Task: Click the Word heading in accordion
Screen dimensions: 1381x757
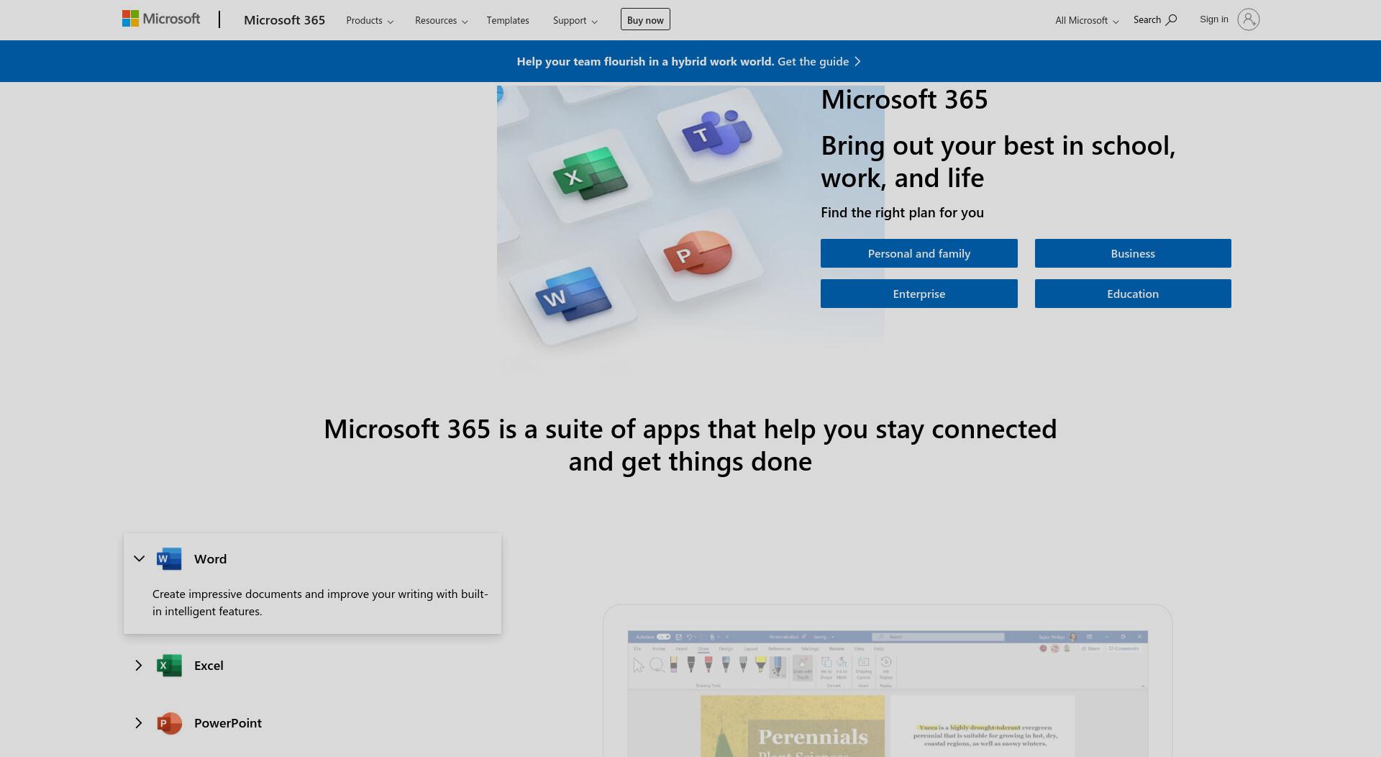Action: pyautogui.click(x=210, y=558)
